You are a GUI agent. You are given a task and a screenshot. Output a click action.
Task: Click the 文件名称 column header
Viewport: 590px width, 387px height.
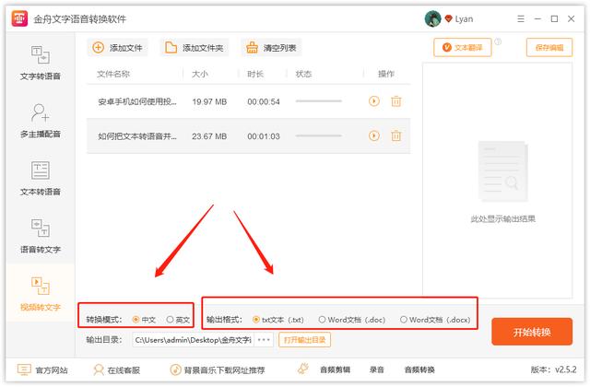[113, 74]
